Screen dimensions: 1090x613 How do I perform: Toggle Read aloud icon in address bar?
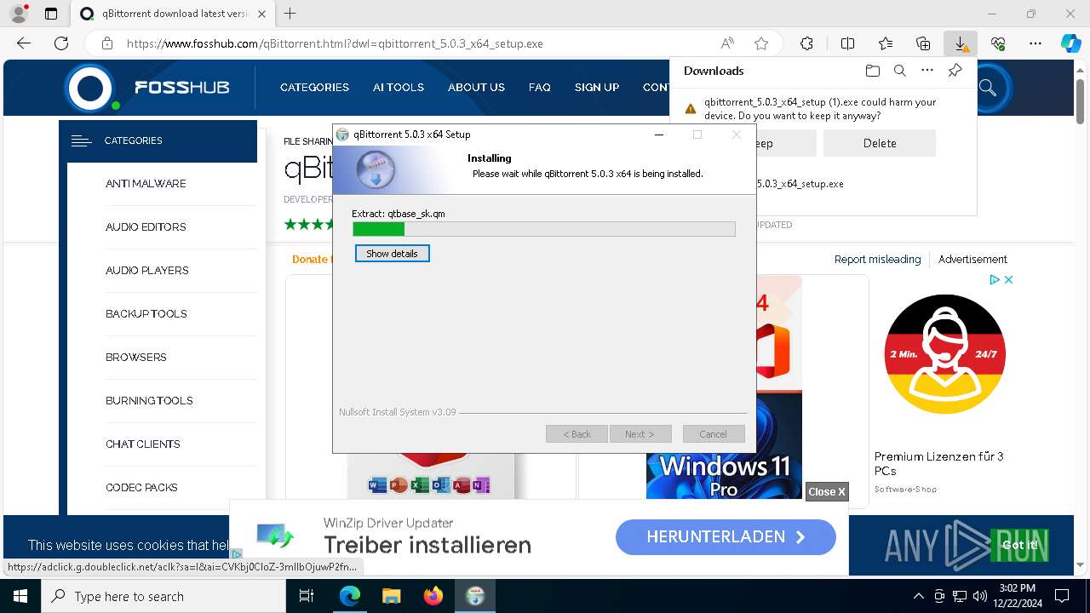[727, 43]
